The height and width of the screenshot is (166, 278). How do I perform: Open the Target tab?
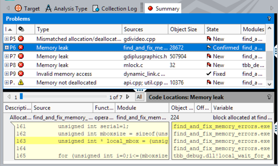pyautogui.click(x=27, y=8)
